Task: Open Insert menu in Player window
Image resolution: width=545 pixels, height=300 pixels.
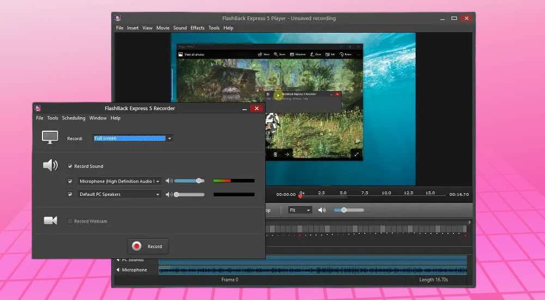Action: click(x=133, y=28)
